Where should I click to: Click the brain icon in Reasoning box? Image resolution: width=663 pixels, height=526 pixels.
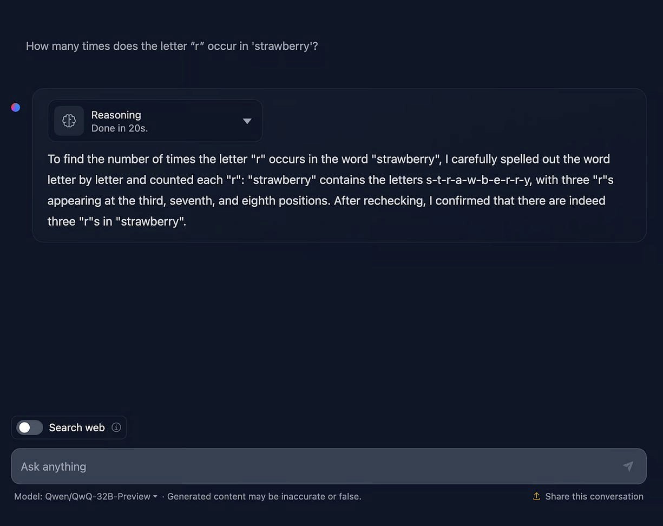pos(69,121)
